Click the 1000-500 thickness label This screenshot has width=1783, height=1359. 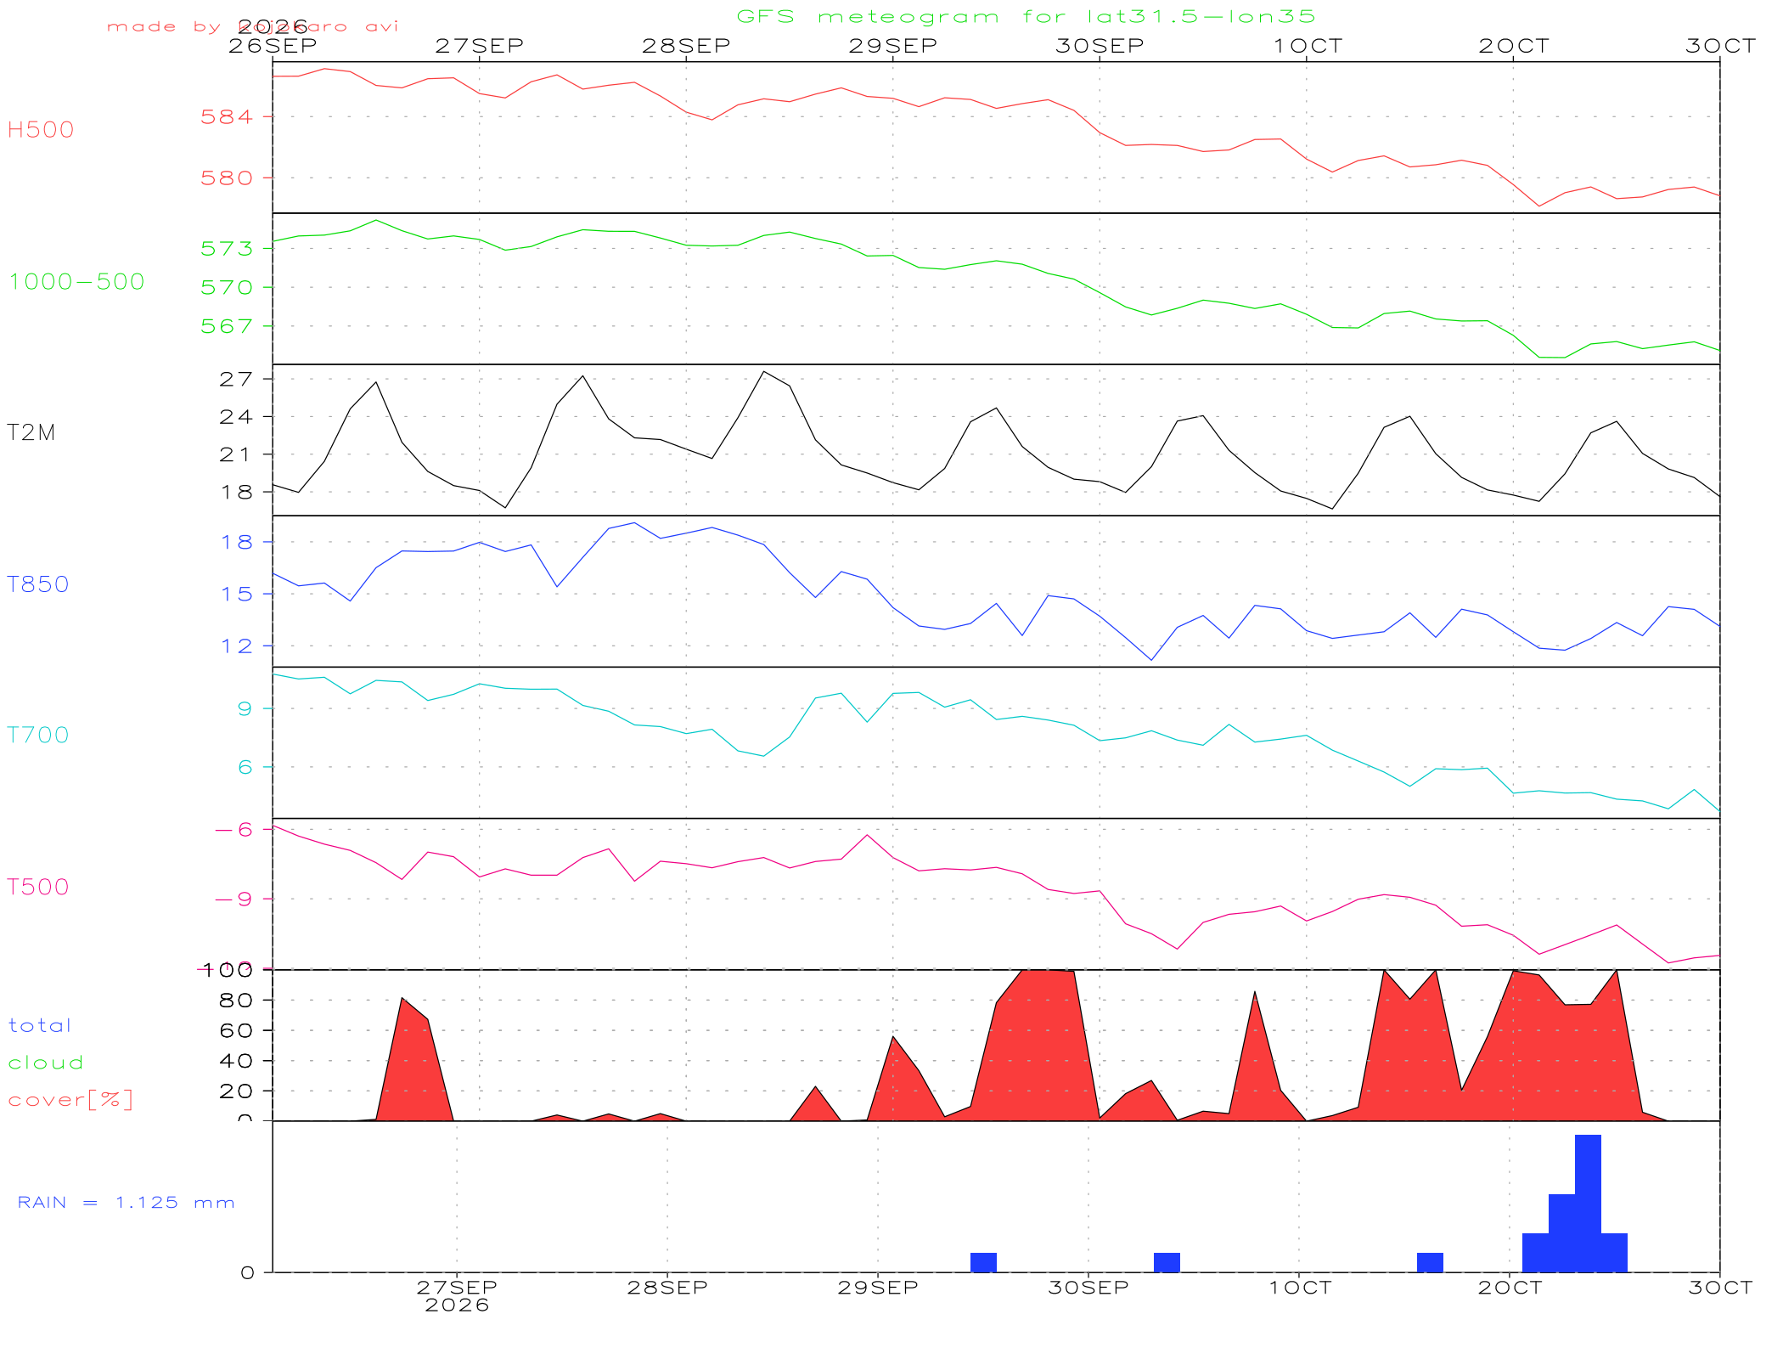coord(76,281)
